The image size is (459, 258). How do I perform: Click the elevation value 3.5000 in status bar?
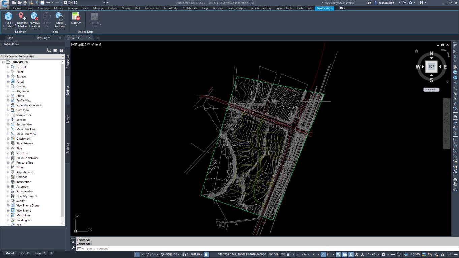pyautogui.click(x=415, y=254)
